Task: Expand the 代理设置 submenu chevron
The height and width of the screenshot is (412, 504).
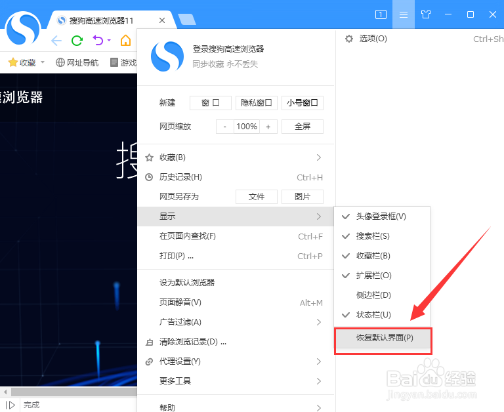Action: (318, 361)
